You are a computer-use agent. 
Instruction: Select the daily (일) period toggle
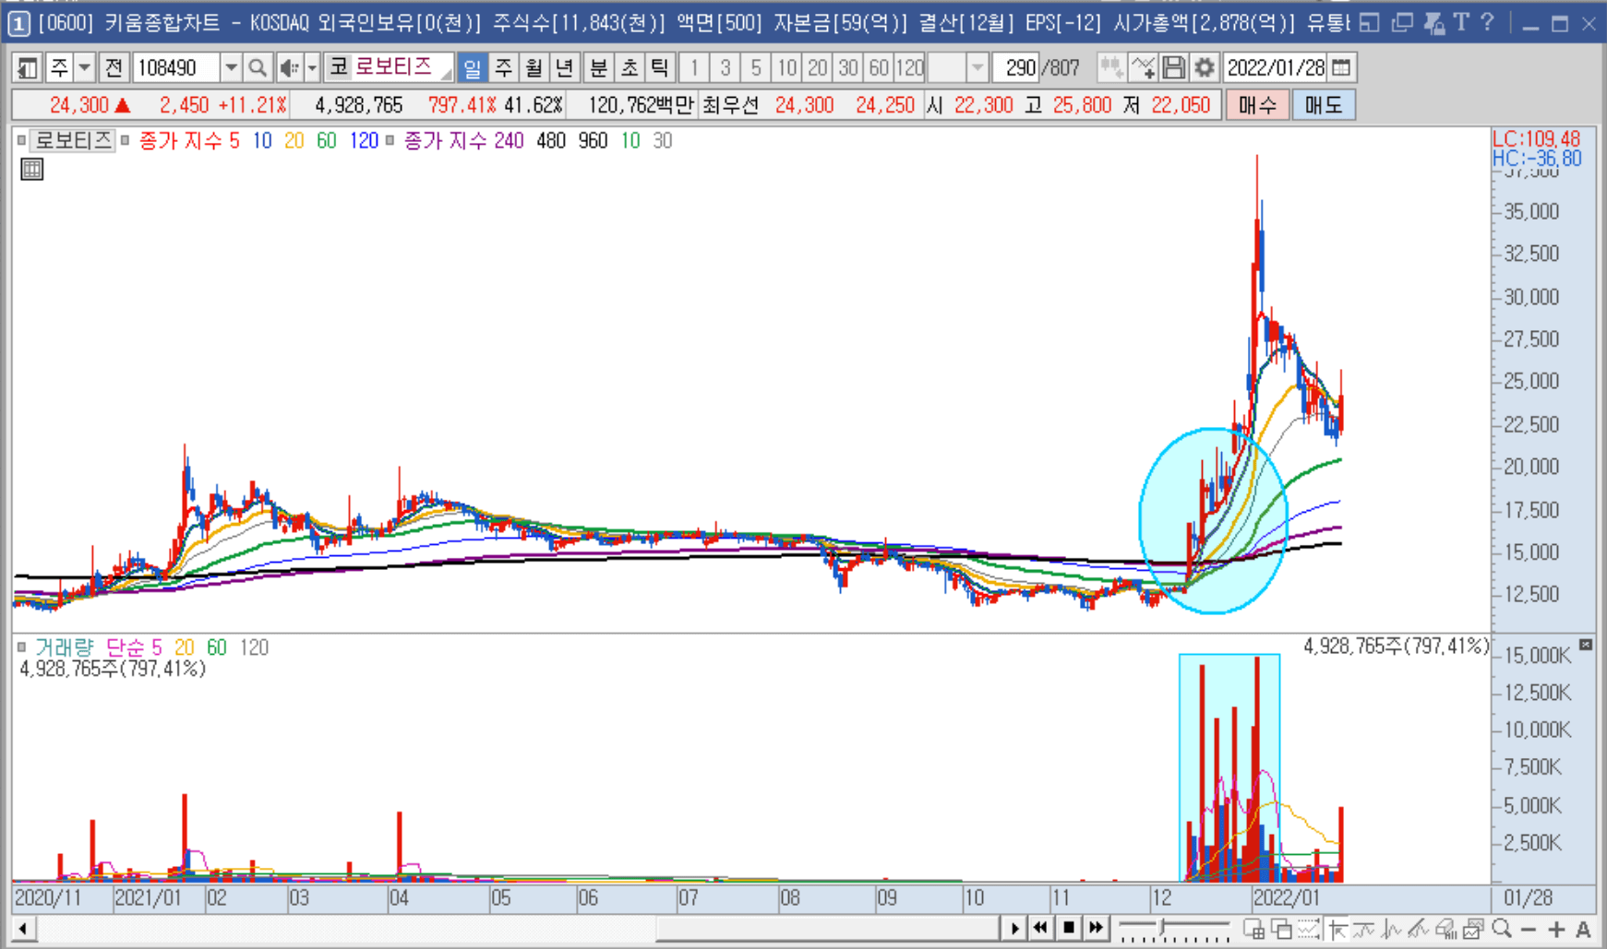(473, 67)
